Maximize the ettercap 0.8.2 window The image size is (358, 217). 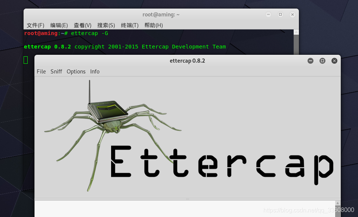(322, 61)
